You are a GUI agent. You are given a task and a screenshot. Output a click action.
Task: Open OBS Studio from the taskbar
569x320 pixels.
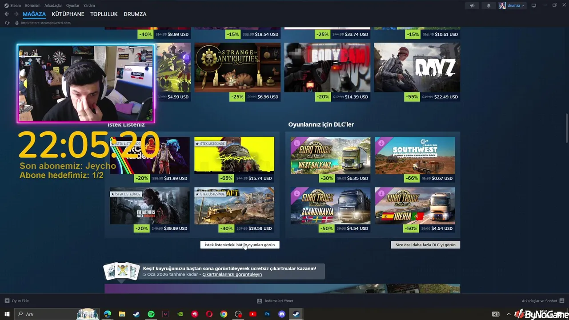click(x=238, y=314)
